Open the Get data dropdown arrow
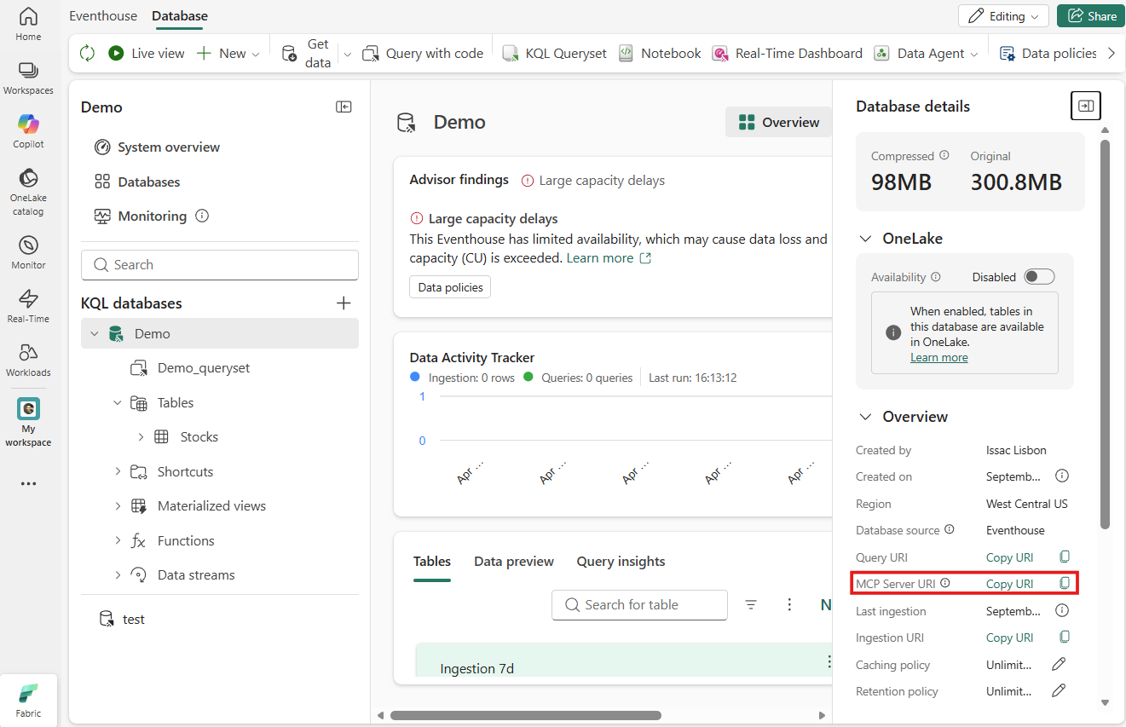This screenshot has width=1126, height=727. pyautogui.click(x=347, y=54)
